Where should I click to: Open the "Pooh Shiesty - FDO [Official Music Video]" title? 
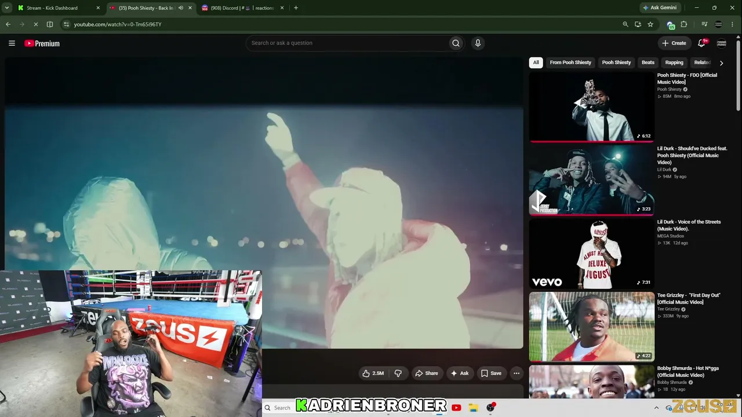[687, 79]
